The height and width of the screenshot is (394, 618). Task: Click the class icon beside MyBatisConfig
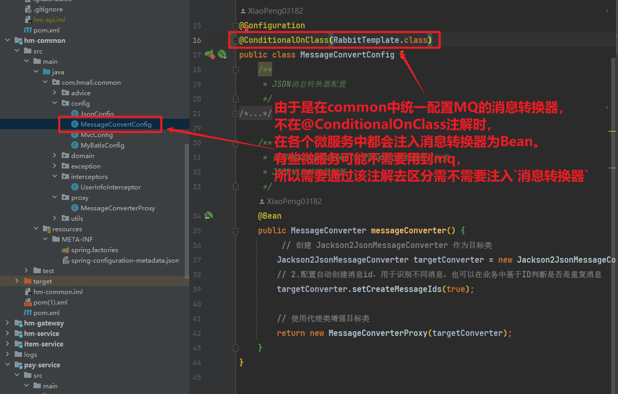[x=75, y=145]
